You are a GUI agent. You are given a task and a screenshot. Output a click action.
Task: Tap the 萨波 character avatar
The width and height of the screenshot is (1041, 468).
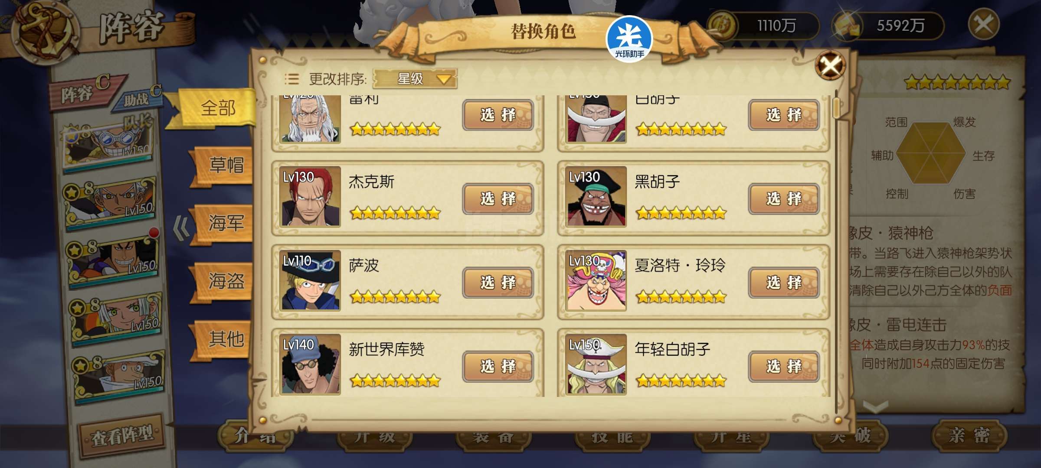tap(310, 280)
